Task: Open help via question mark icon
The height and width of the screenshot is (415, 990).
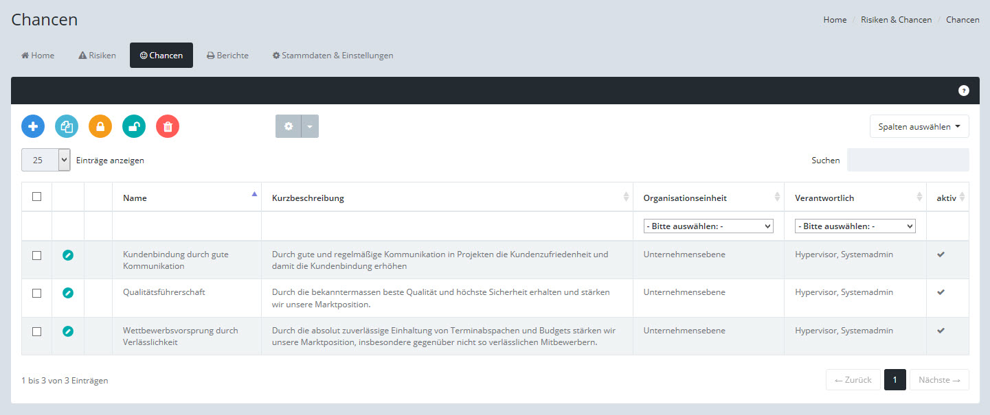Action: 963,91
